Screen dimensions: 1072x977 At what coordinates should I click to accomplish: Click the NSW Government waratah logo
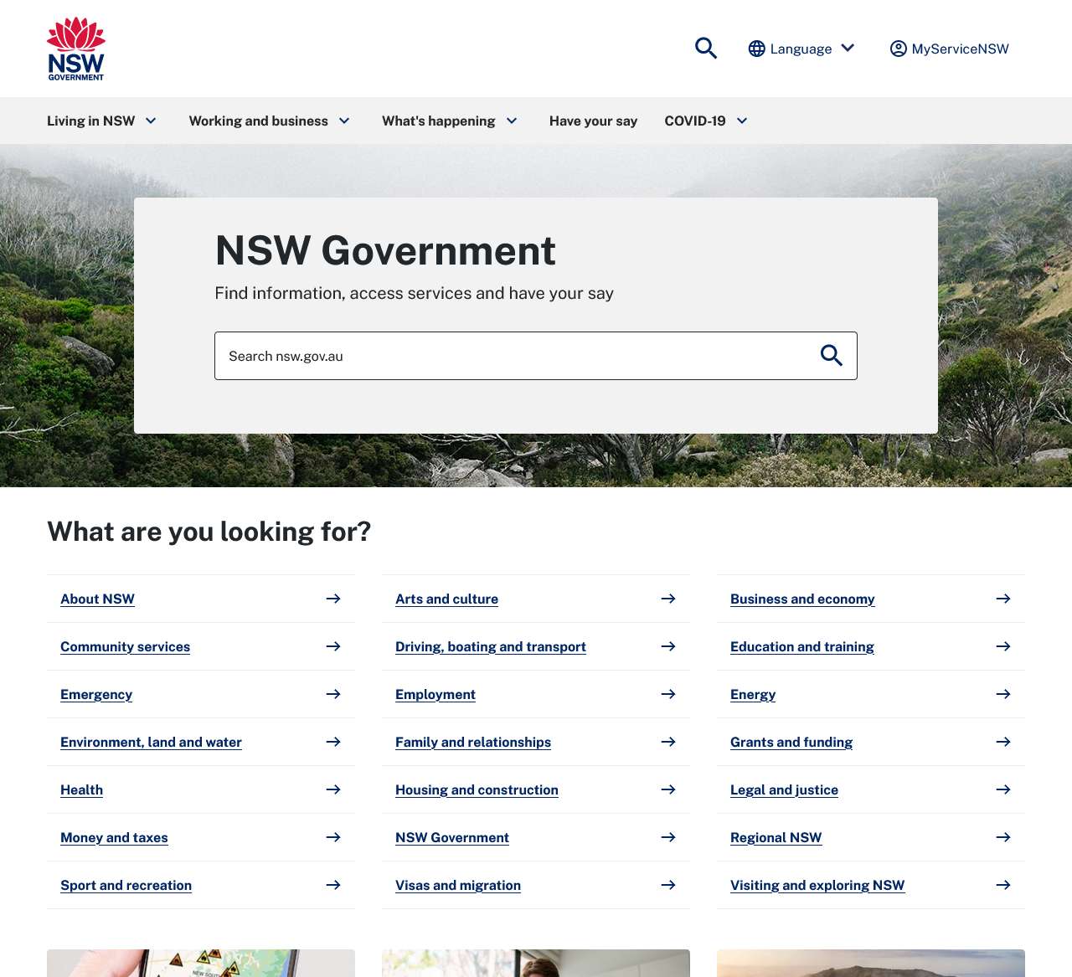tap(75, 48)
